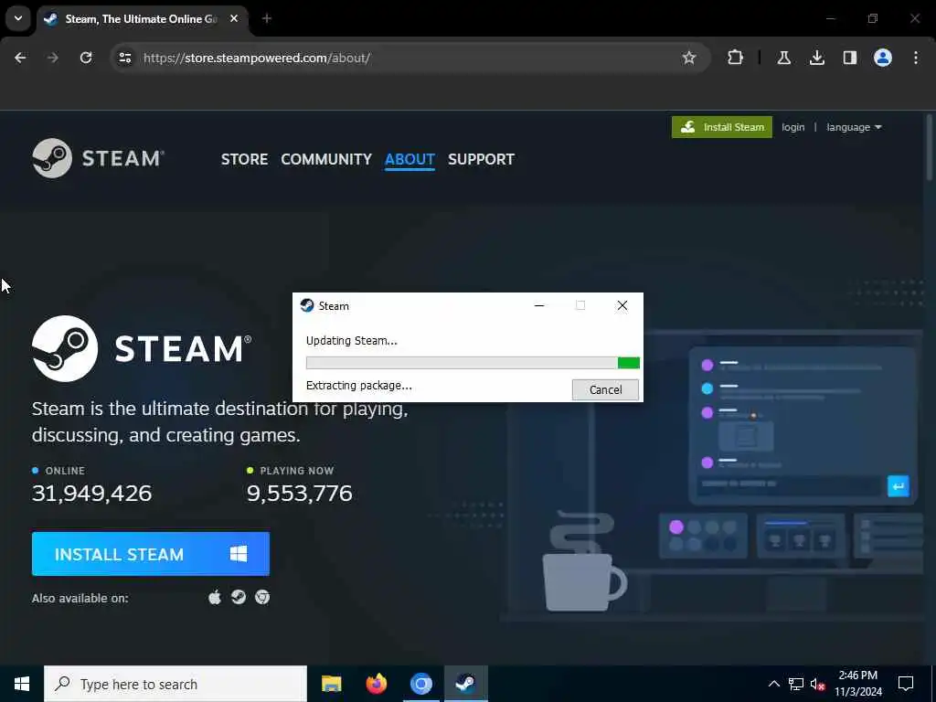
Task: Open the network tray icon
Action: click(796, 684)
